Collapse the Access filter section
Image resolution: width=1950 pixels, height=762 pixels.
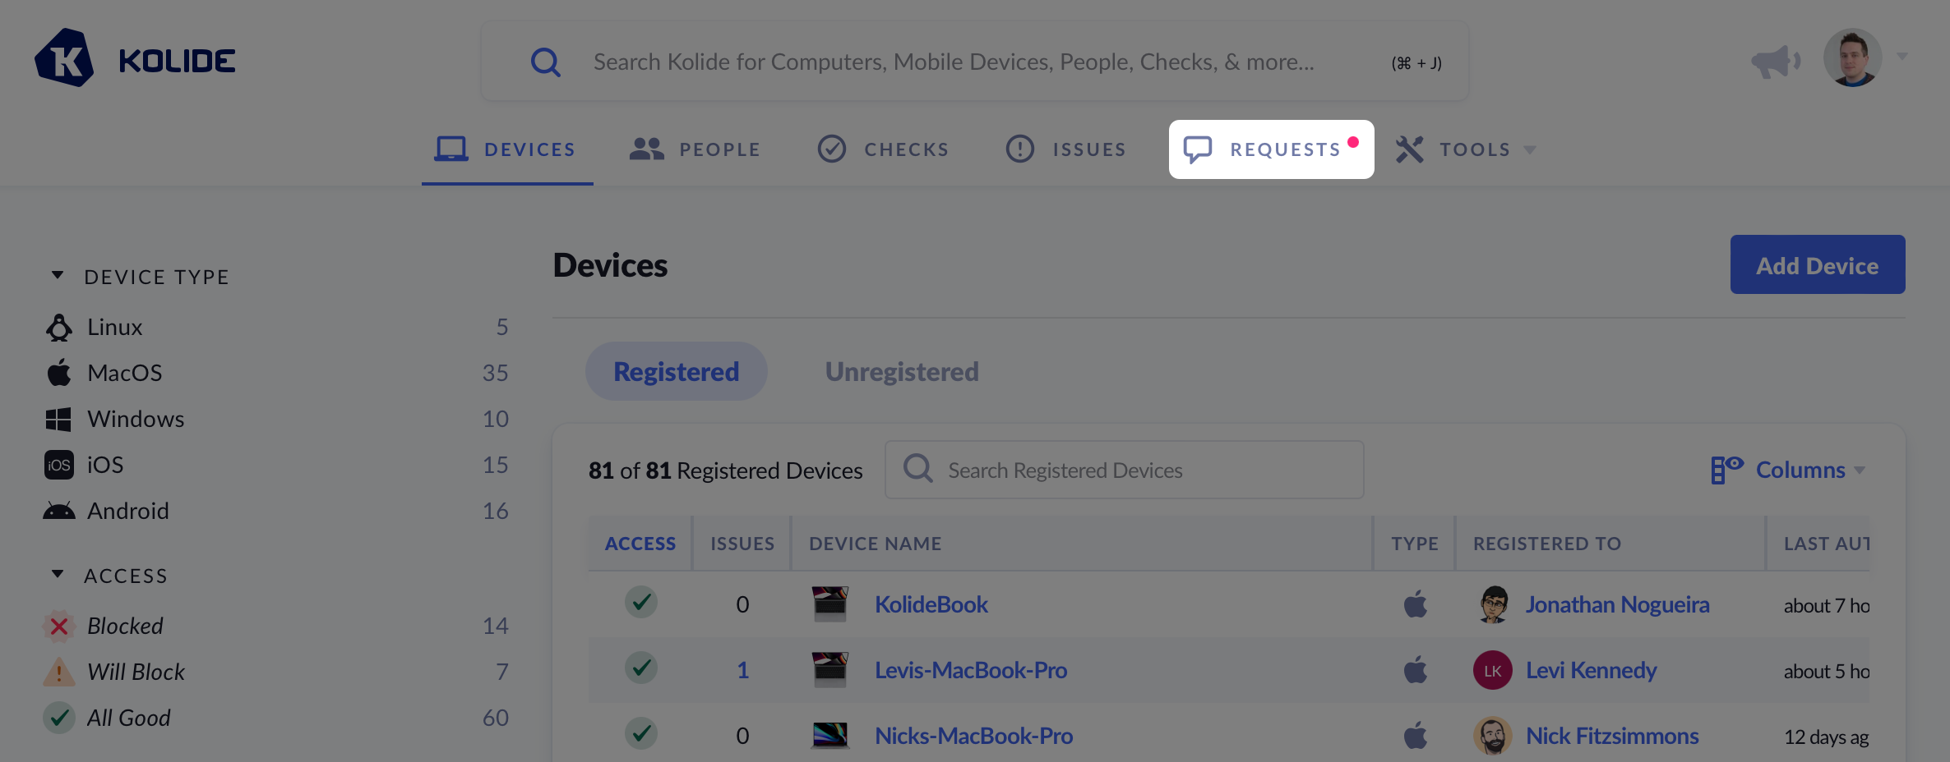point(58,575)
